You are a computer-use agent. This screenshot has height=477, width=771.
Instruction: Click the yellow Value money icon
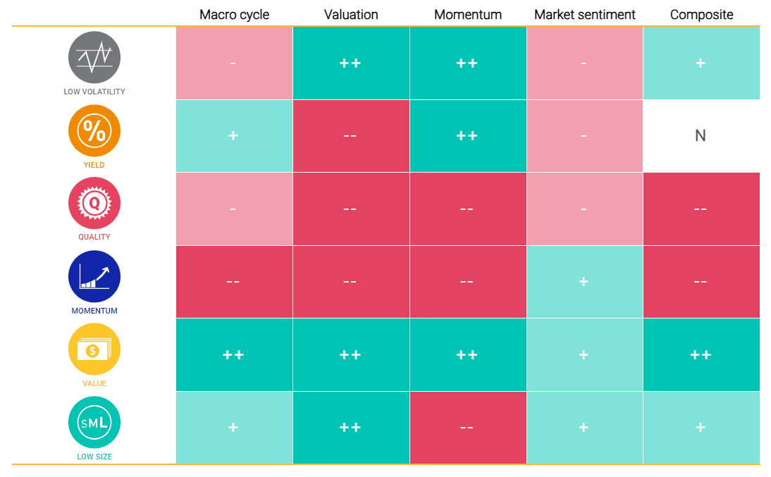click(94, 349)
